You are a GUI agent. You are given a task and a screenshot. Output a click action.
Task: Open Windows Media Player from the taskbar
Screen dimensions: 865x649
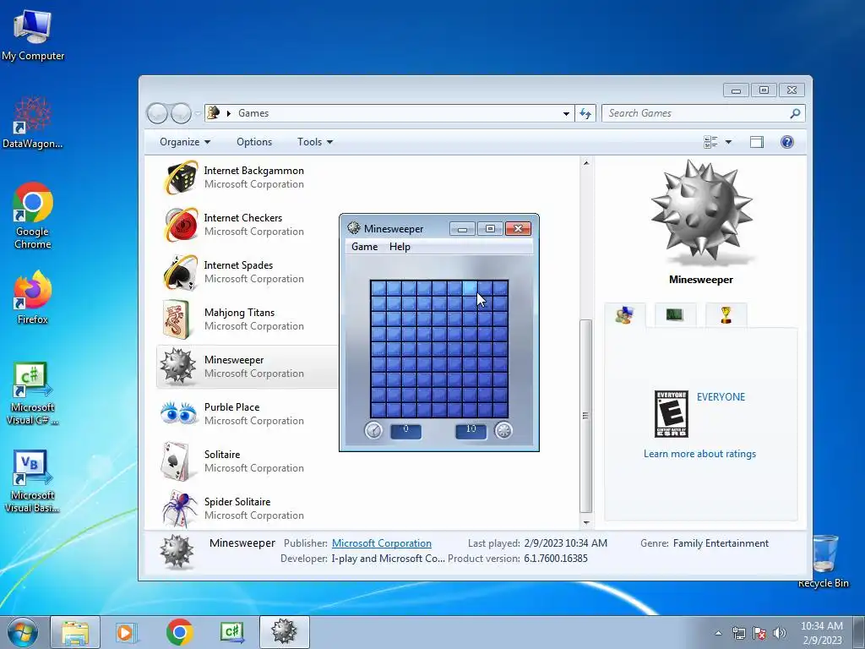click(x=127, y=632)
